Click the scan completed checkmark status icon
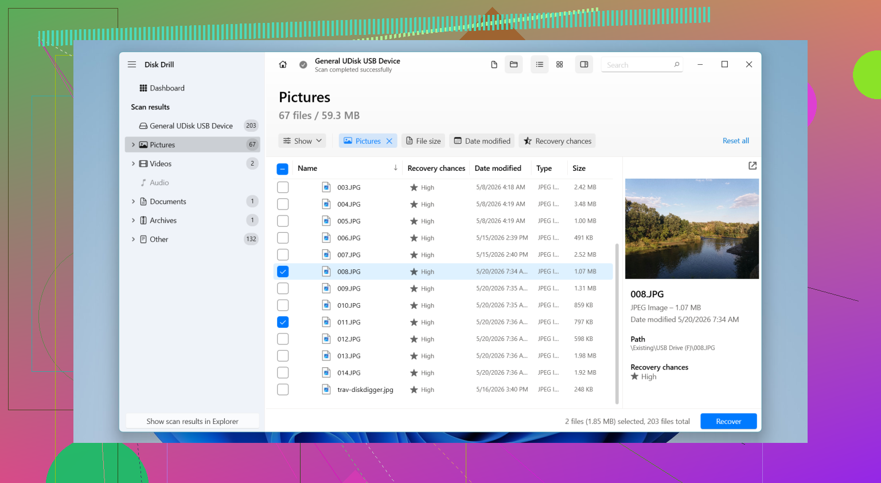881x483 pixels. (x=303, y=65)
